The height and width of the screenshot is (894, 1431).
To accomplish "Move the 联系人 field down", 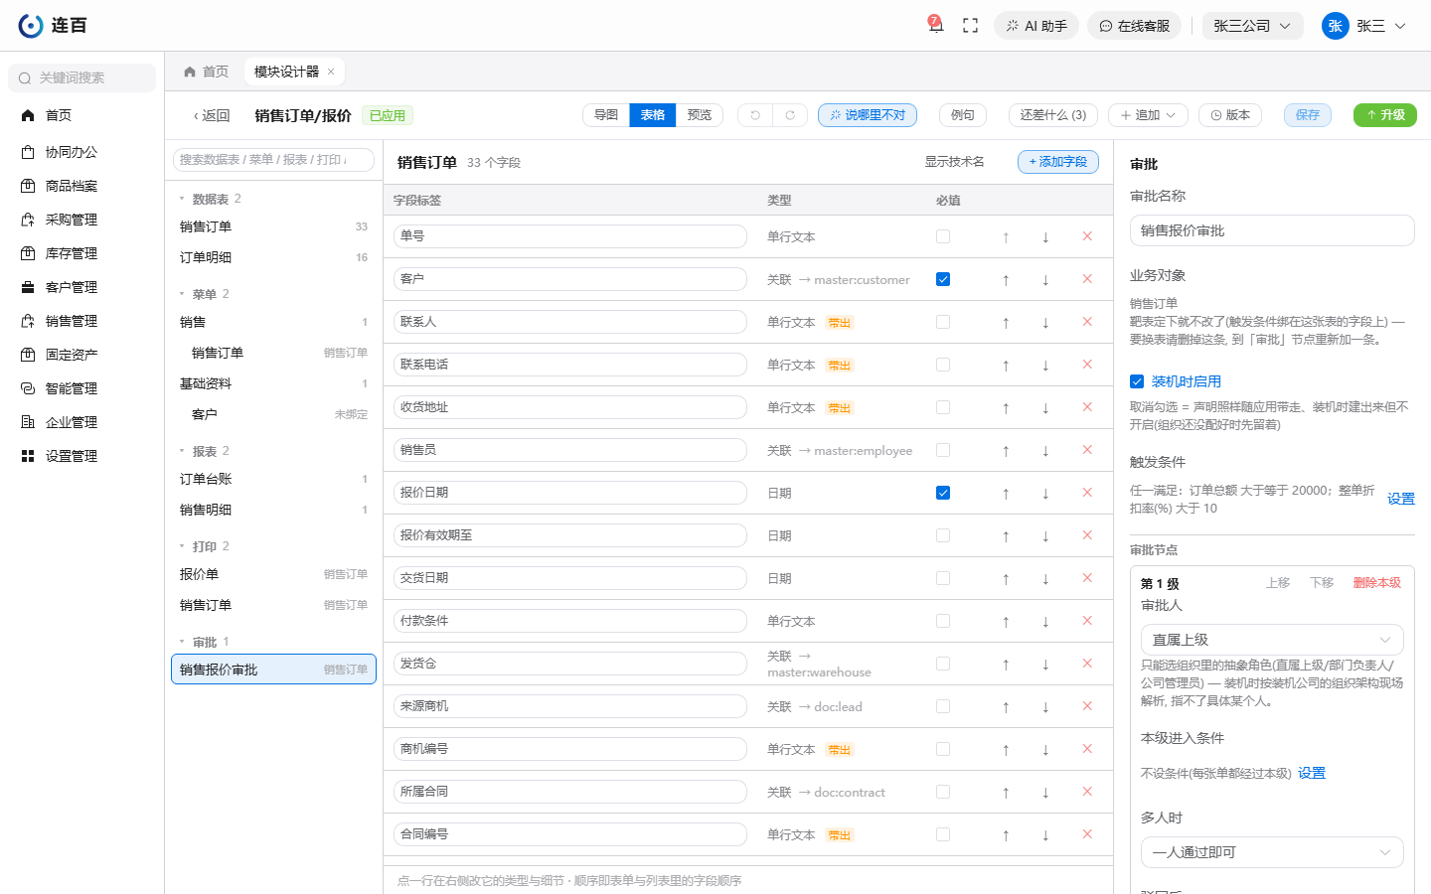I will coord(1045,322).
